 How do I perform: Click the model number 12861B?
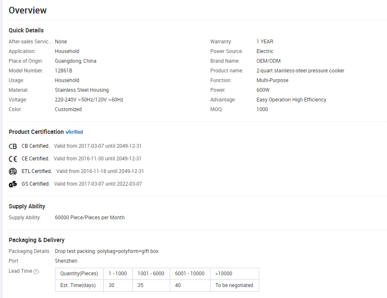[63, 71]
